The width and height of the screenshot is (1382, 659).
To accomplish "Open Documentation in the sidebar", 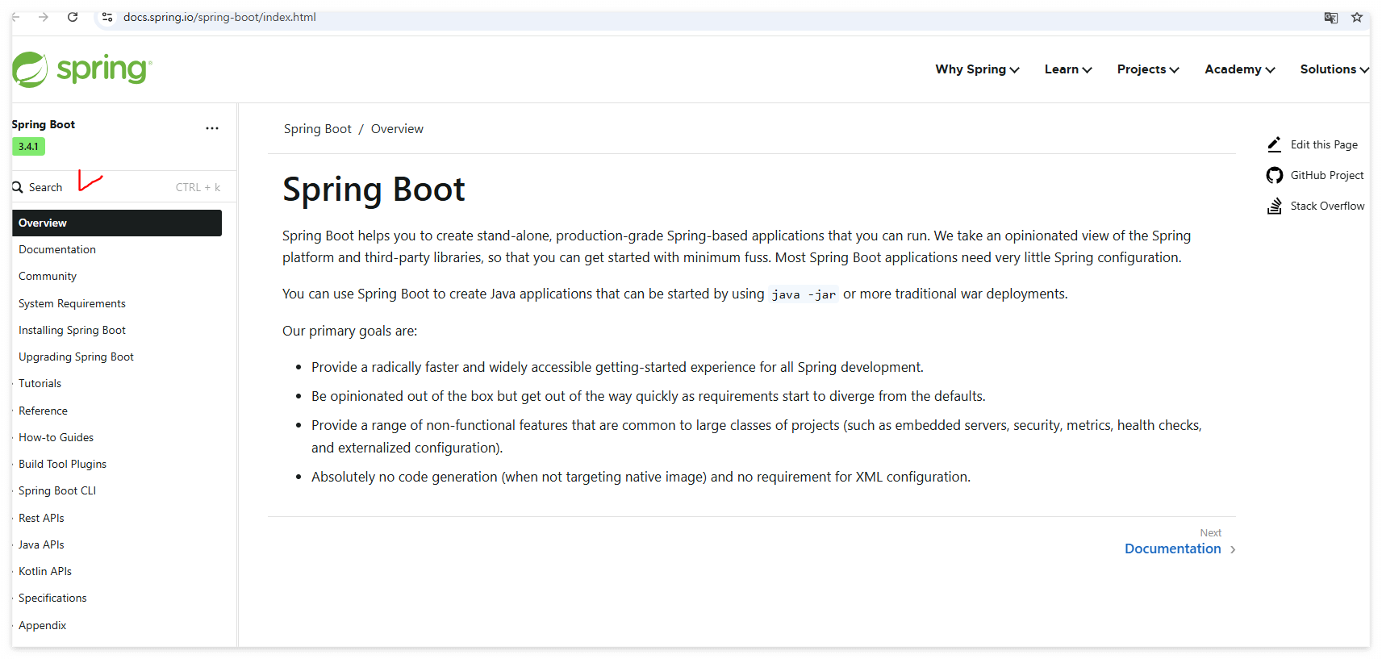I will point(57,249).
